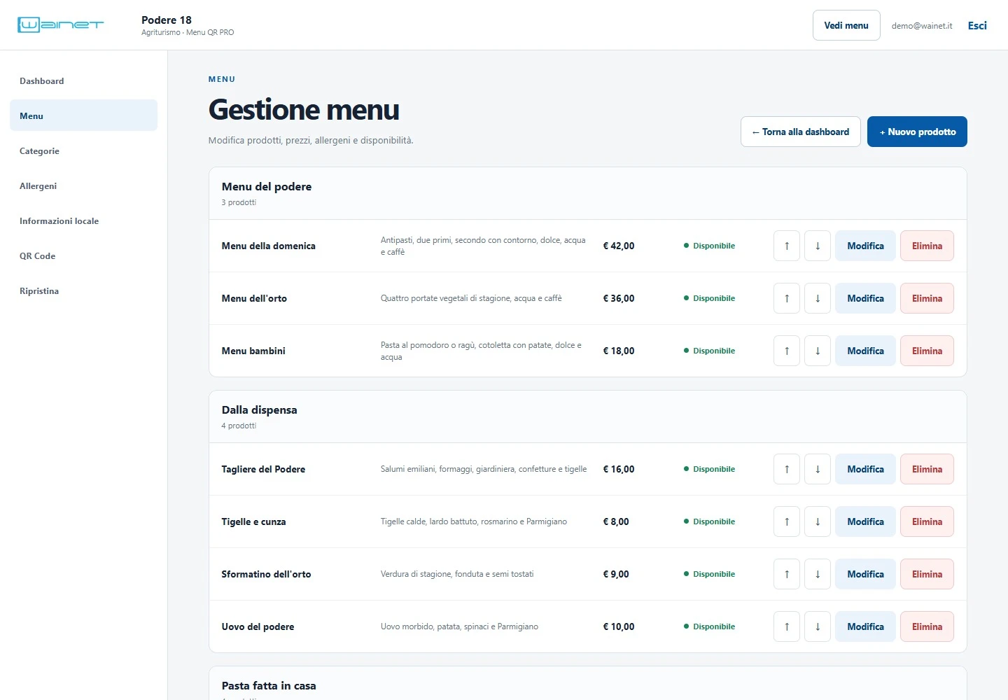Viewport: 1008px width, 700px height.
Task: Click Salumi emiliani description text
Action: pos(484,469)
